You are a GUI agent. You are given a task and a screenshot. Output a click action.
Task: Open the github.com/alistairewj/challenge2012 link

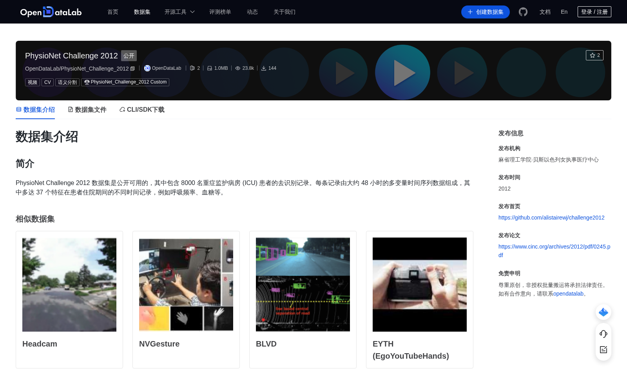coord(551,218)
